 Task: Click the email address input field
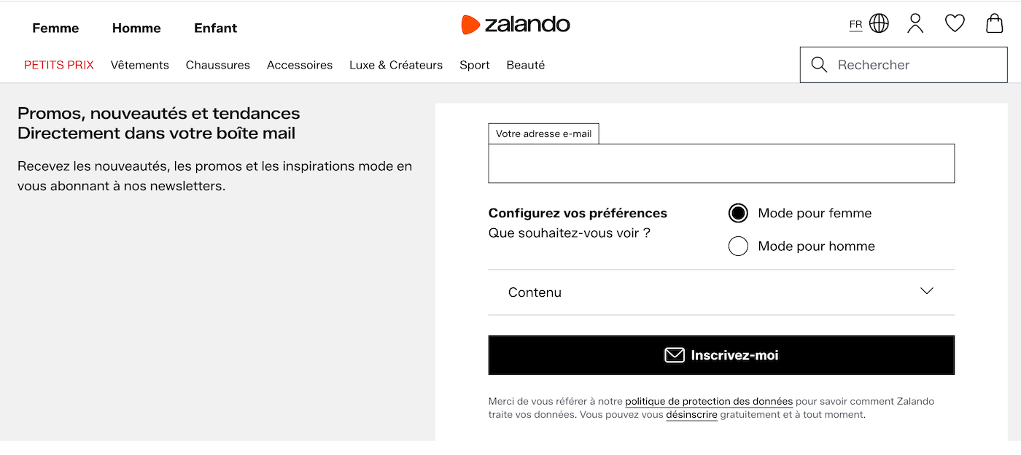[721, 163]
